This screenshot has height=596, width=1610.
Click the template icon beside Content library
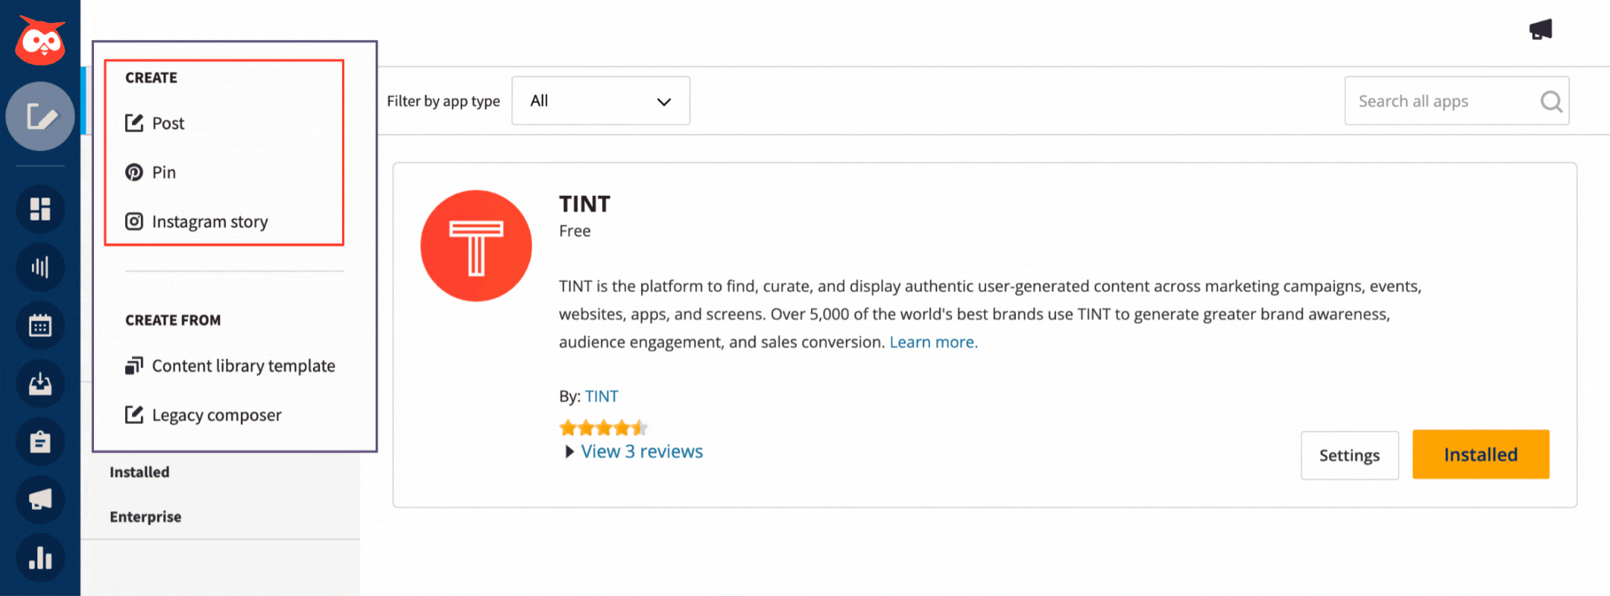[134, 366]
